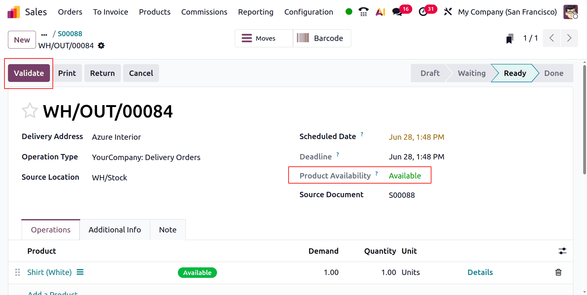Image resolution: width=587 pixels, height=295 pixels.
Task: Click the Operation Type field value
Action: coord(146,157)
